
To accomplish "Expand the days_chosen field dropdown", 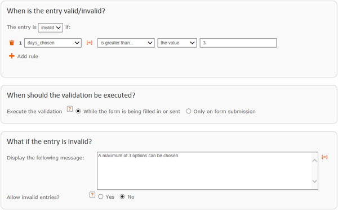I will point(53,43).
